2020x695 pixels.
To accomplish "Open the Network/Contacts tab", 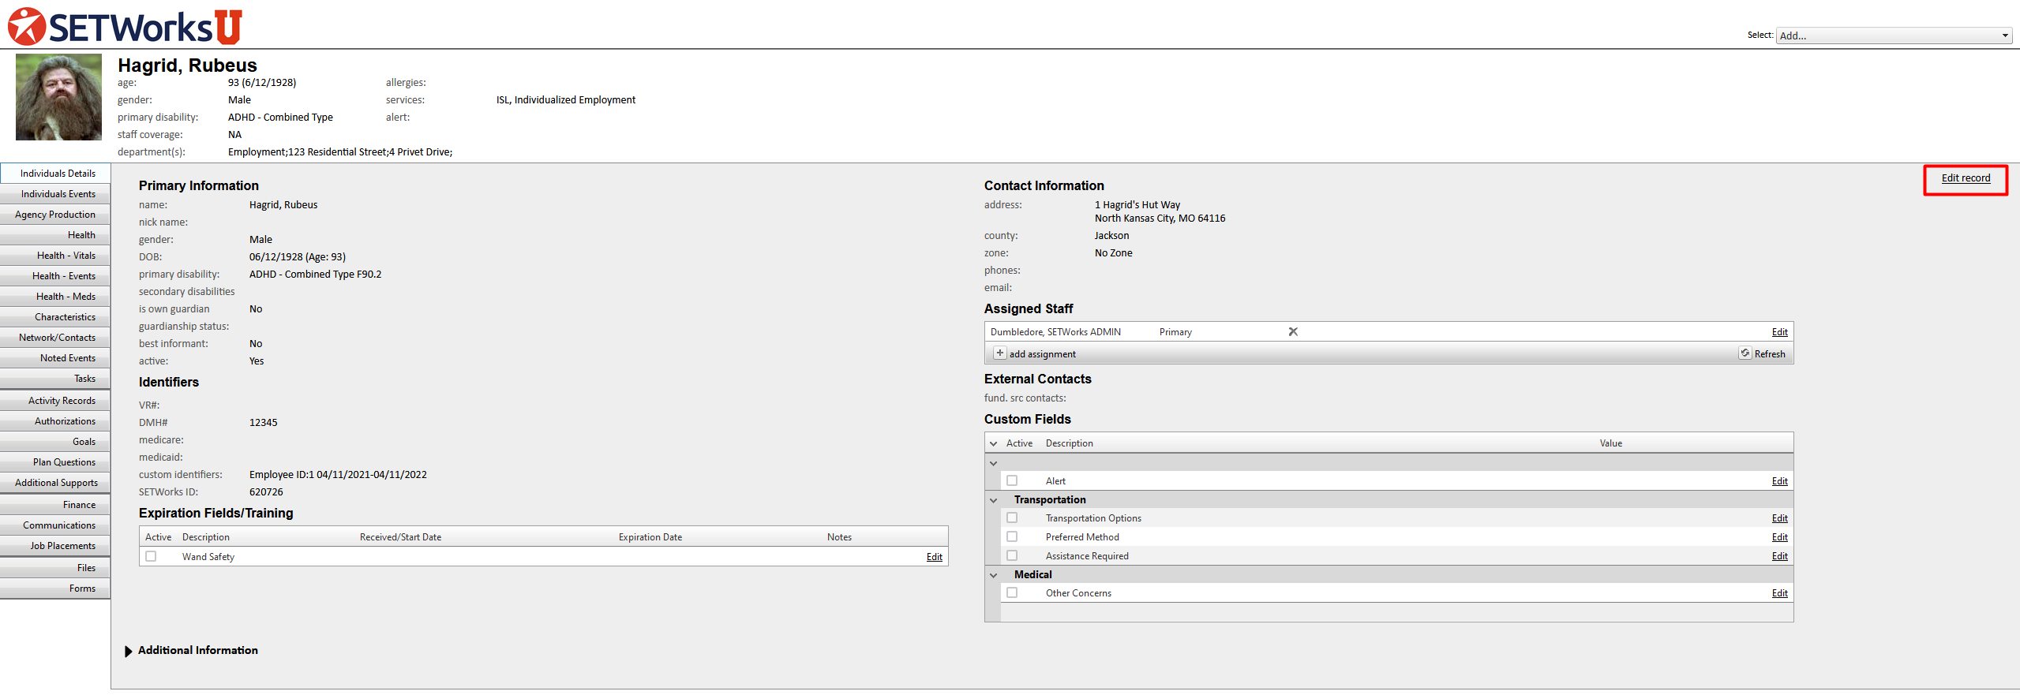I will pyautogui.click(x=55, y=338).
